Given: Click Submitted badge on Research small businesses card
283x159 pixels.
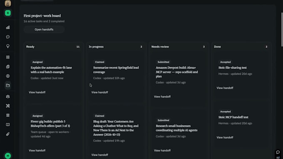Looking at the screenshot, I should click(x=163, y=120).
